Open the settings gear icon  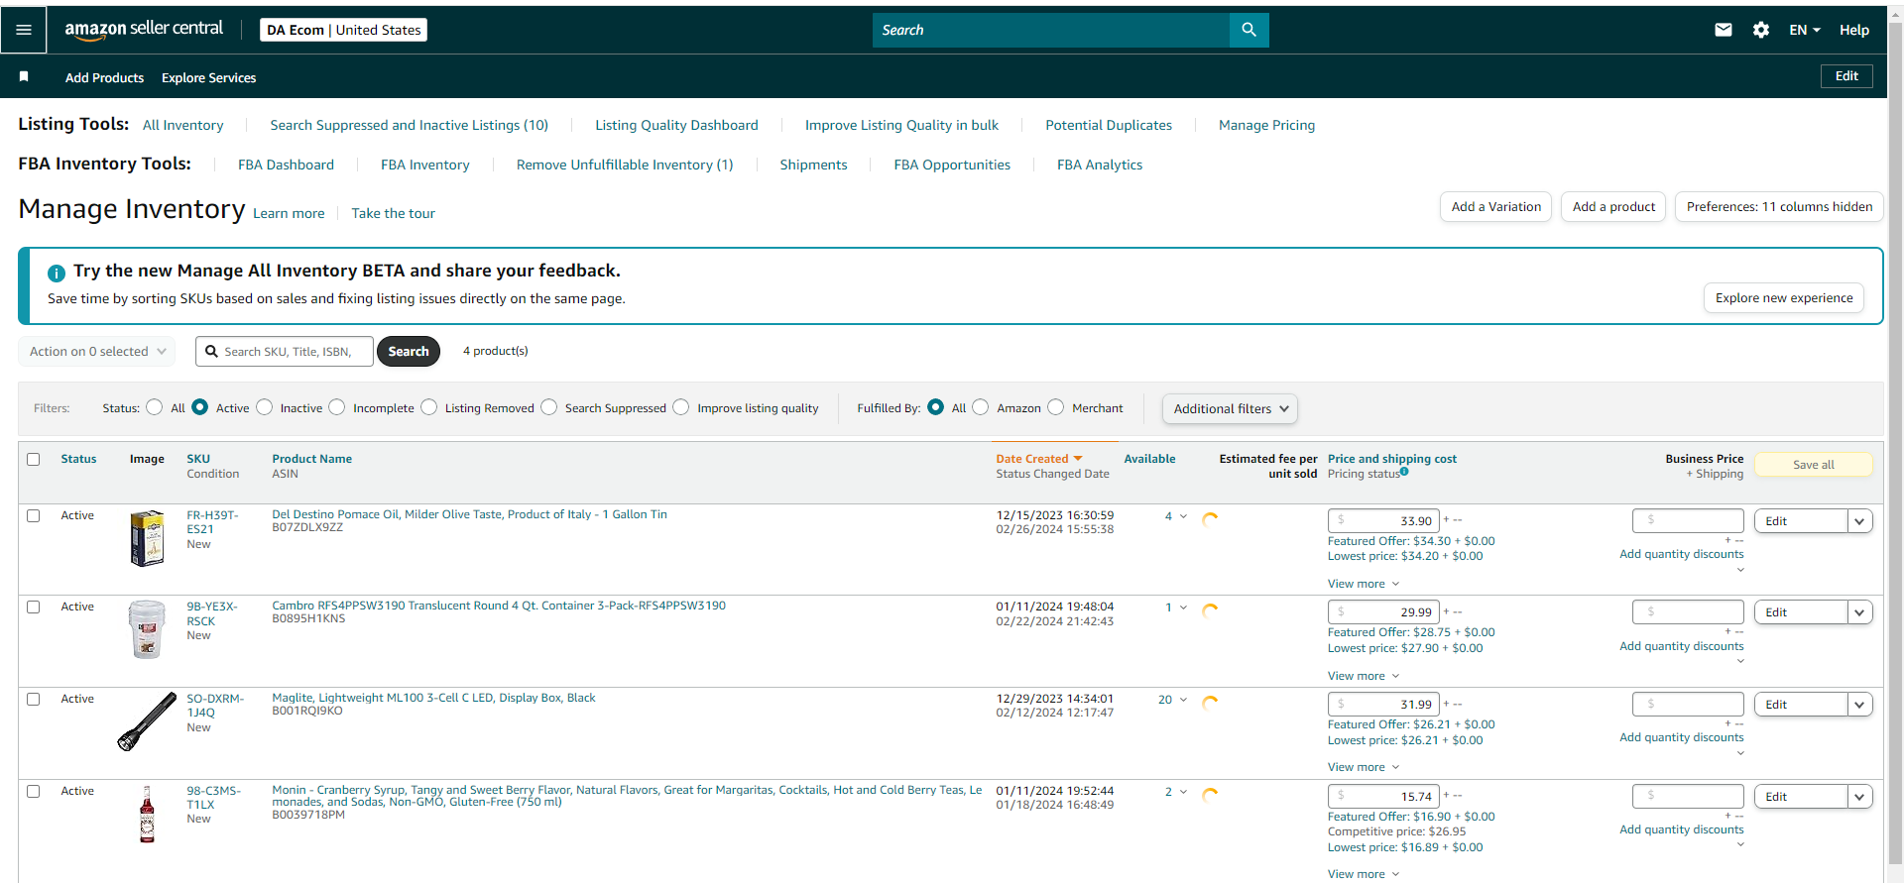(x=1761, y=30)
